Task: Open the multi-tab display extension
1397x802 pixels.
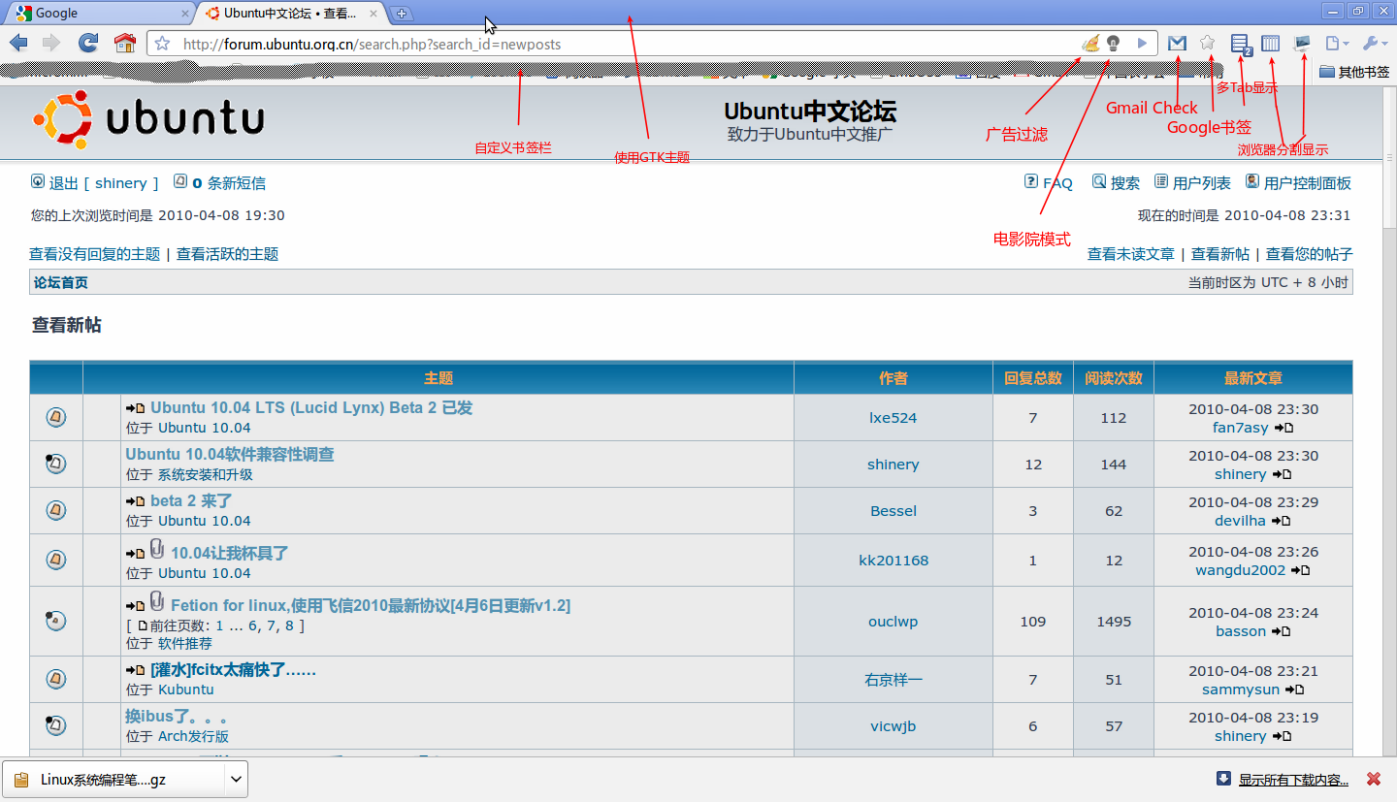Action: pyautogui.click(x=1240, y=43)
